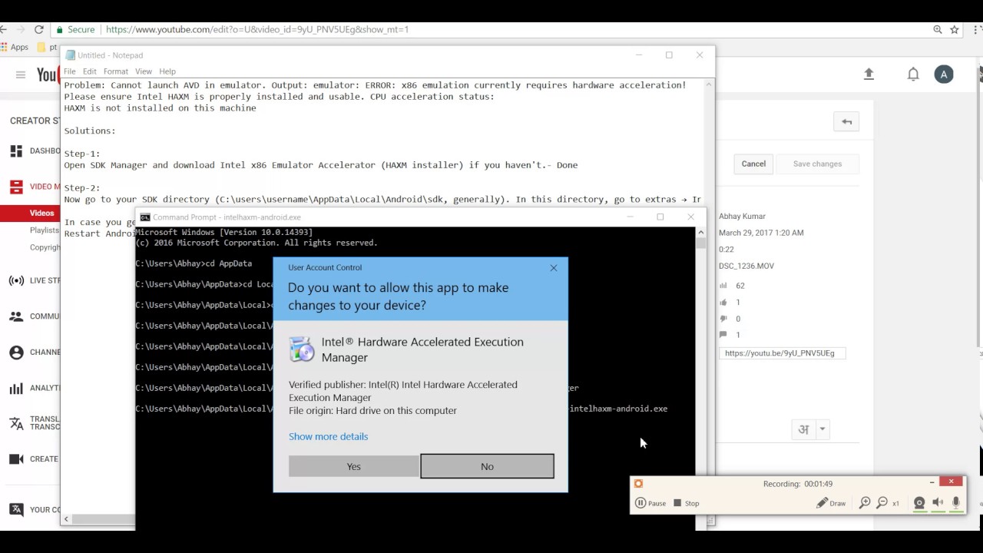Click the Intel HAXM installer icon in dialog
This screenshot has height=553, width=983.
tap(302, 349)
